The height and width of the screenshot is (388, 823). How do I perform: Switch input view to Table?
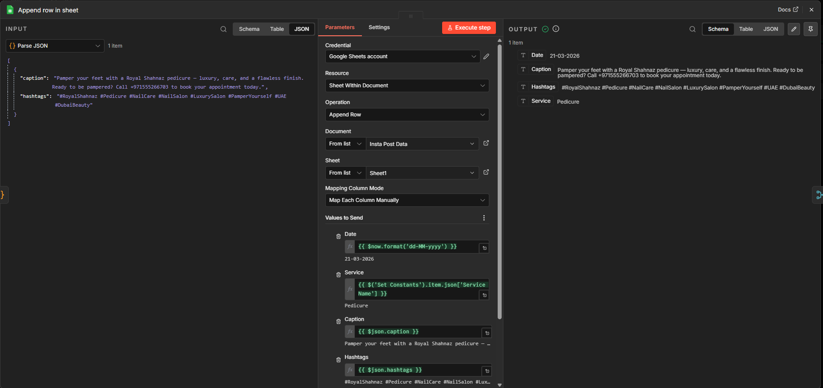pos(277,29)
